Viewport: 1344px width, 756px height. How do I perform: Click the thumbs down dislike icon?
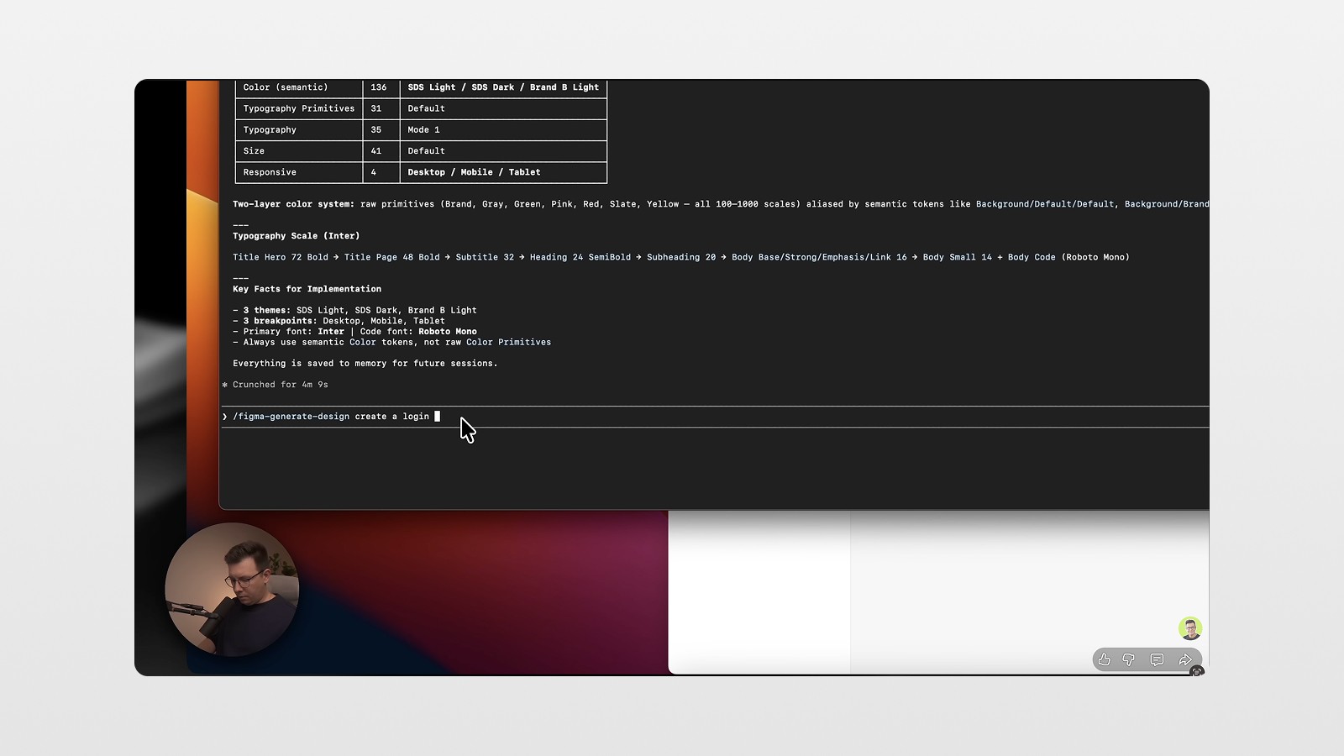point(1129,660)
